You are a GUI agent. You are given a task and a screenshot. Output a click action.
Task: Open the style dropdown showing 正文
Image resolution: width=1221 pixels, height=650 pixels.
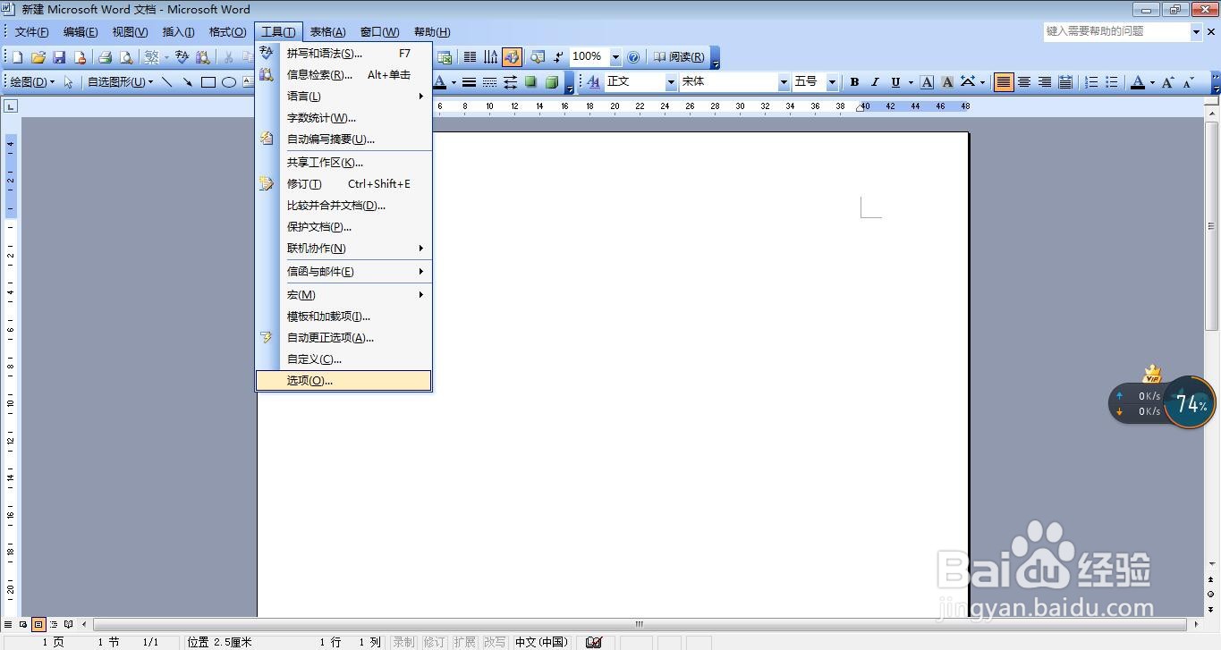670,82
